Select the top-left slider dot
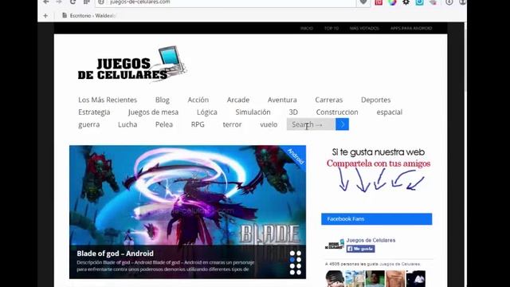The image size is (510, 287). click(292, 254)
